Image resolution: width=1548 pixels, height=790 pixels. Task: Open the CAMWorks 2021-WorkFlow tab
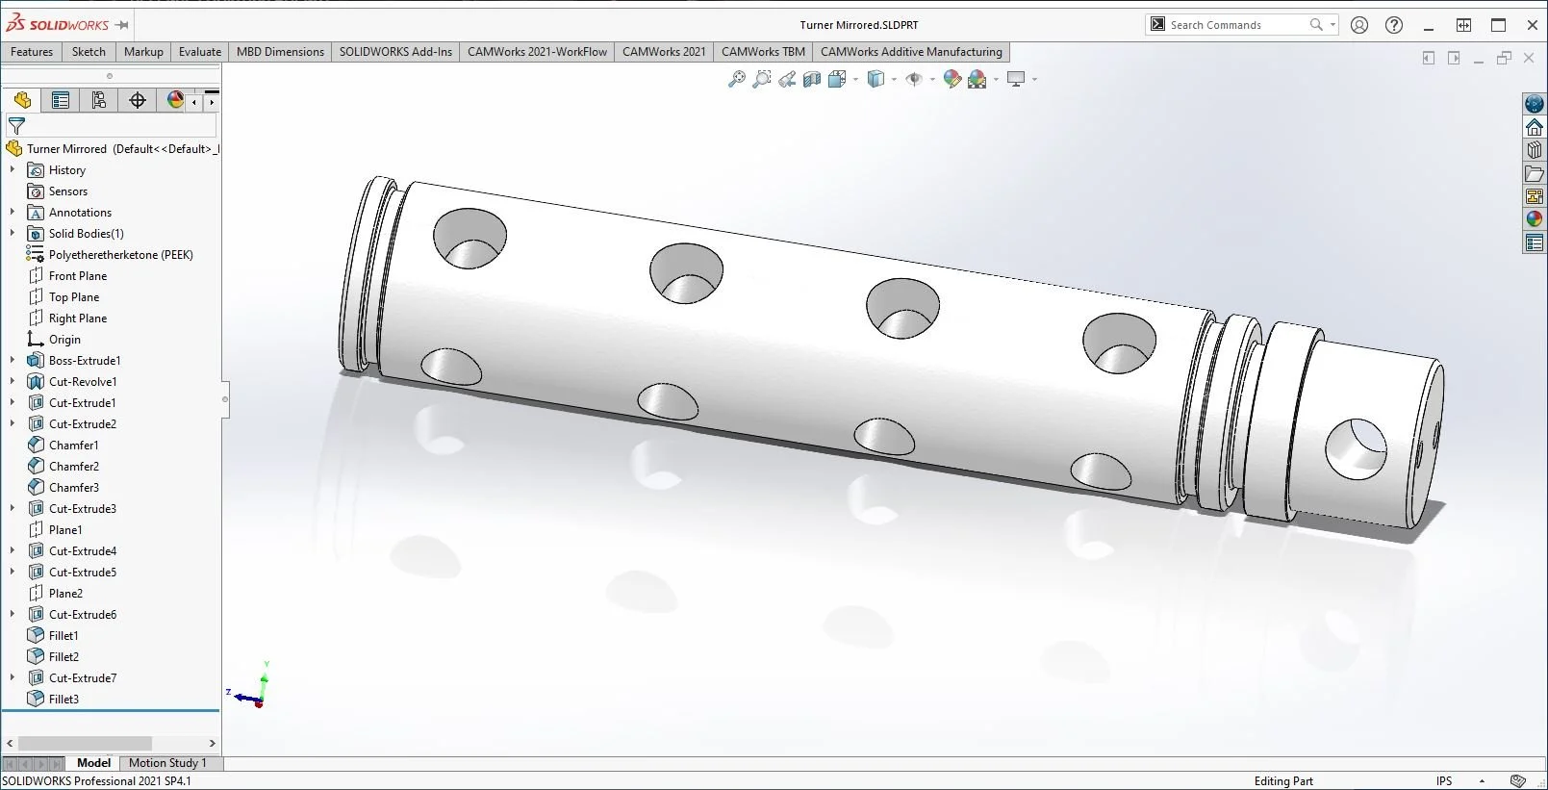(x=537, y=52)
